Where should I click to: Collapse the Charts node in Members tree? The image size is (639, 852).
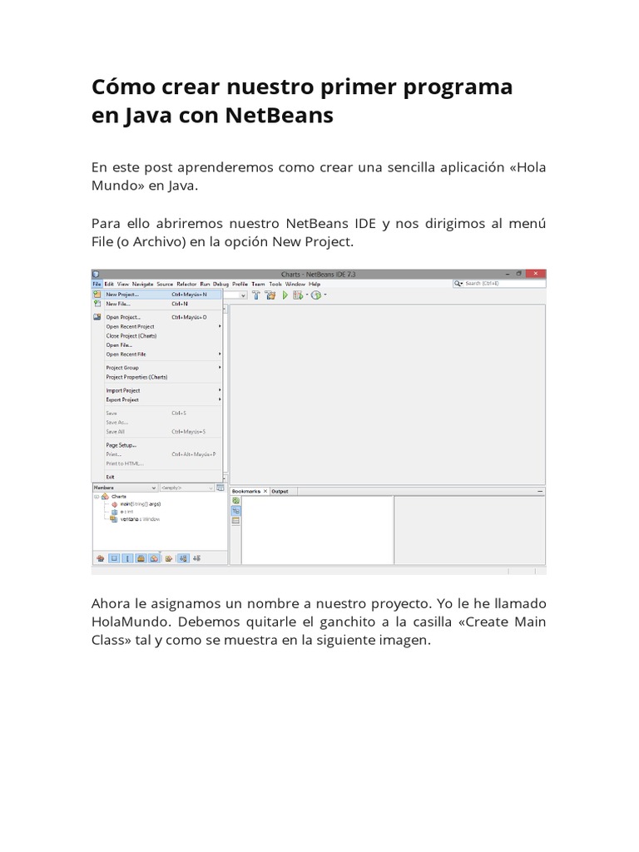pyautogui.click(x=97, y=497)
